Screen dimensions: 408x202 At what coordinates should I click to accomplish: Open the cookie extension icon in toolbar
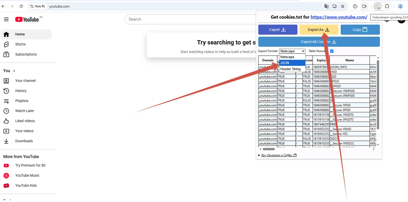[355, 6]
